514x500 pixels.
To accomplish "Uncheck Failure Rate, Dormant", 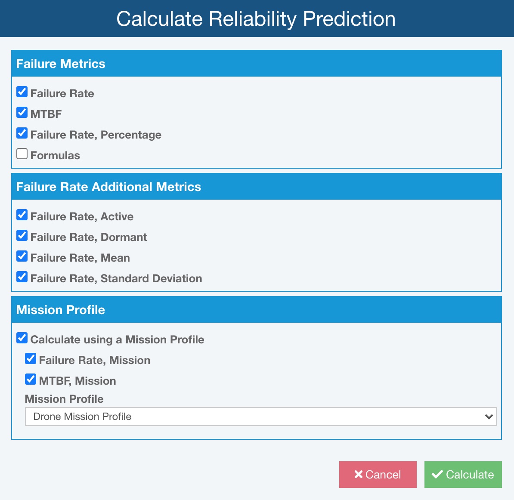I will 22,235.
